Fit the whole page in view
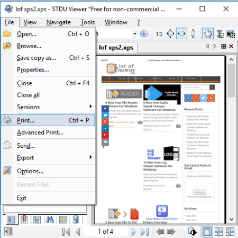 pyautogui.click(x=170, y=33)
